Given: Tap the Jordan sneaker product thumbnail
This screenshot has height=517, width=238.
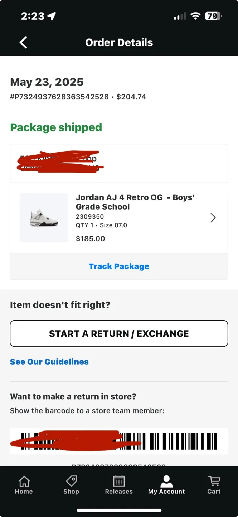Looking at the screenshot, I should coord(44,218).
